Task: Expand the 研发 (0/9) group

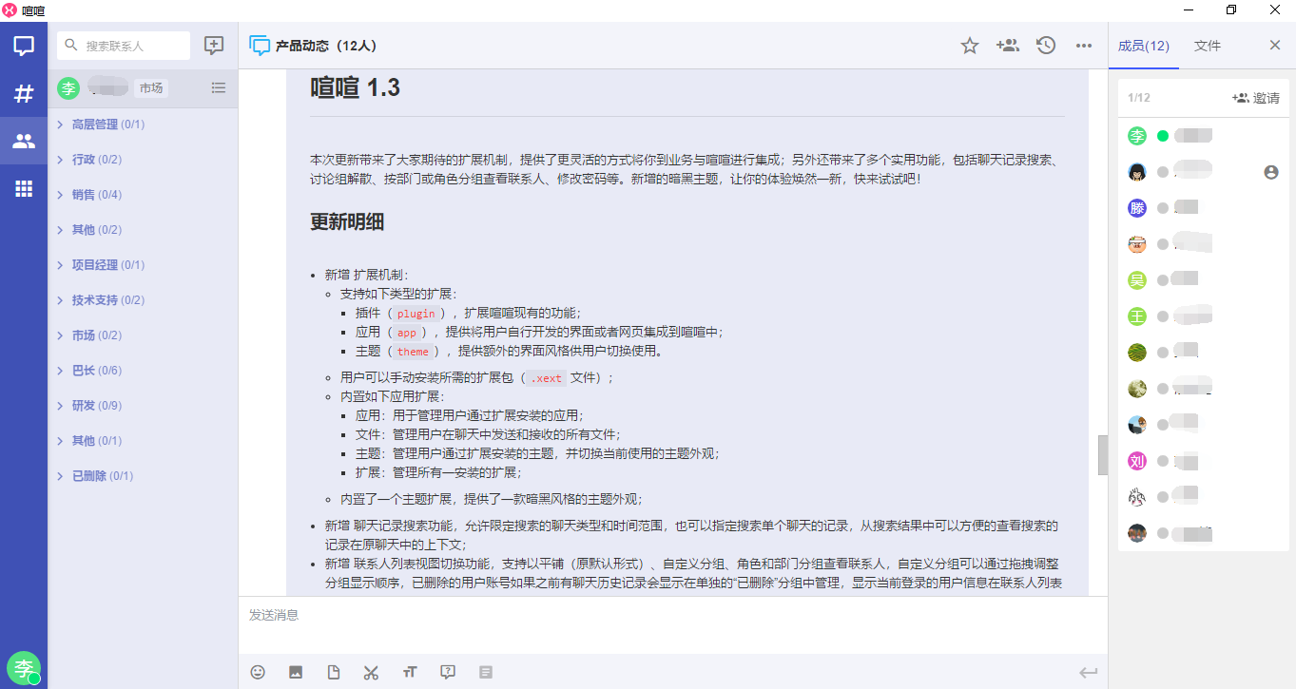Action: click(143, 406)
